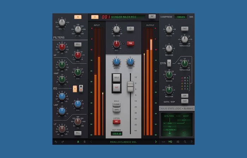Toggle the FILTERS IN button

(78, 17)
